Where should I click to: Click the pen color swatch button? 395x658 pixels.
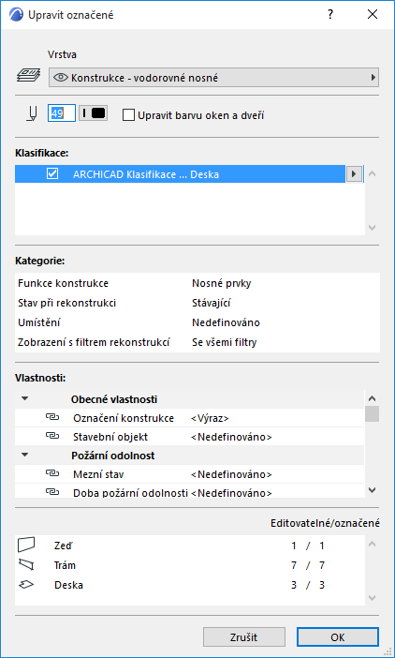[x=94, y=113]
